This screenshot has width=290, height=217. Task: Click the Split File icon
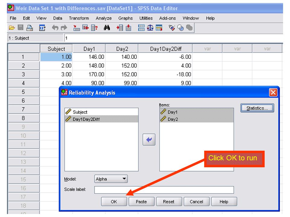pos(141,28)
